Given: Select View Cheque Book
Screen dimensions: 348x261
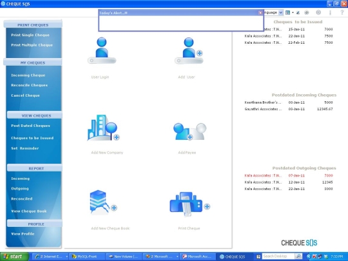Looking at the screenshot, I should tap(29, 211).
